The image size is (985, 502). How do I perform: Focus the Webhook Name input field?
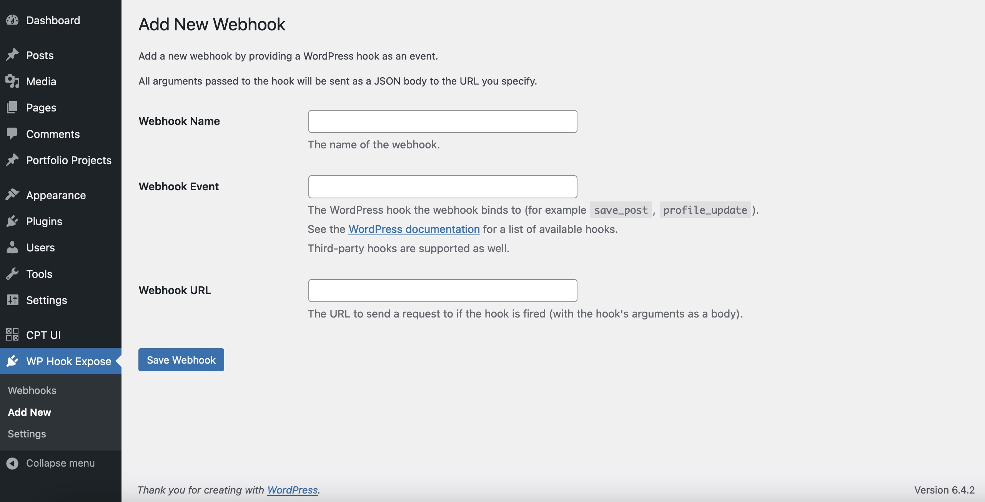pos(443,121)
